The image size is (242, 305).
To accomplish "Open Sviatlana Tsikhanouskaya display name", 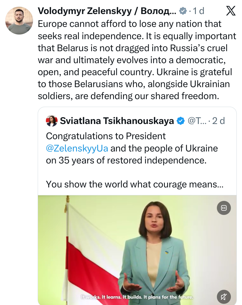I will 117,121.
